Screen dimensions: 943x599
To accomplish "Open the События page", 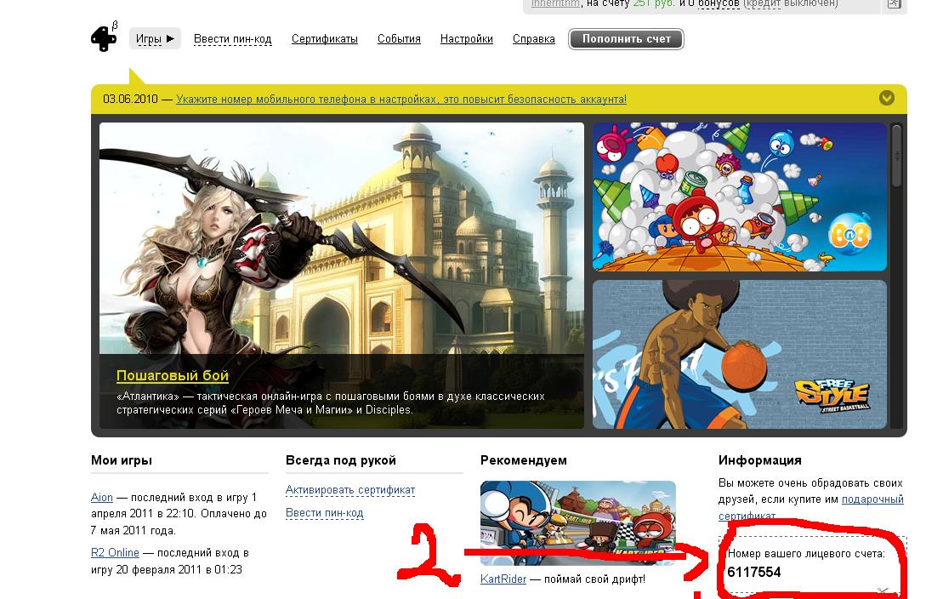I will point(400,38).
